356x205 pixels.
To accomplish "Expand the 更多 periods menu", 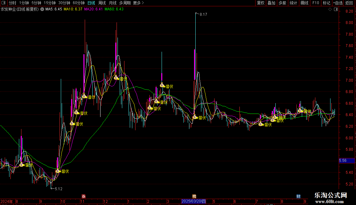I will click(x=138, y=3).
